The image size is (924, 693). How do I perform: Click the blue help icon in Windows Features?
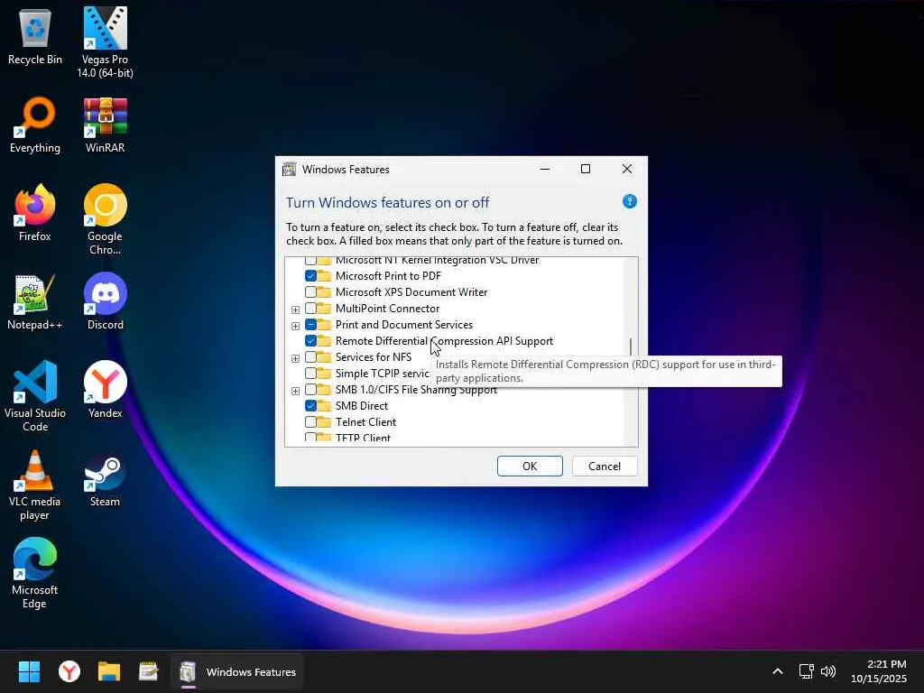pyautogui.click(x=629, y=201)
